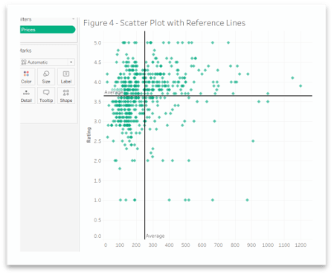The height and width of the screenshot is (275, 334).
Task: Click the chart title Figure 4
Action: [164, 23]
